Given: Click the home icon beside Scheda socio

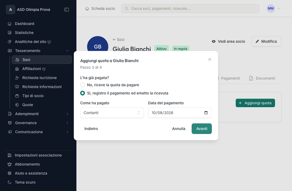Looking at the screenshot, I should coord(87,8).
